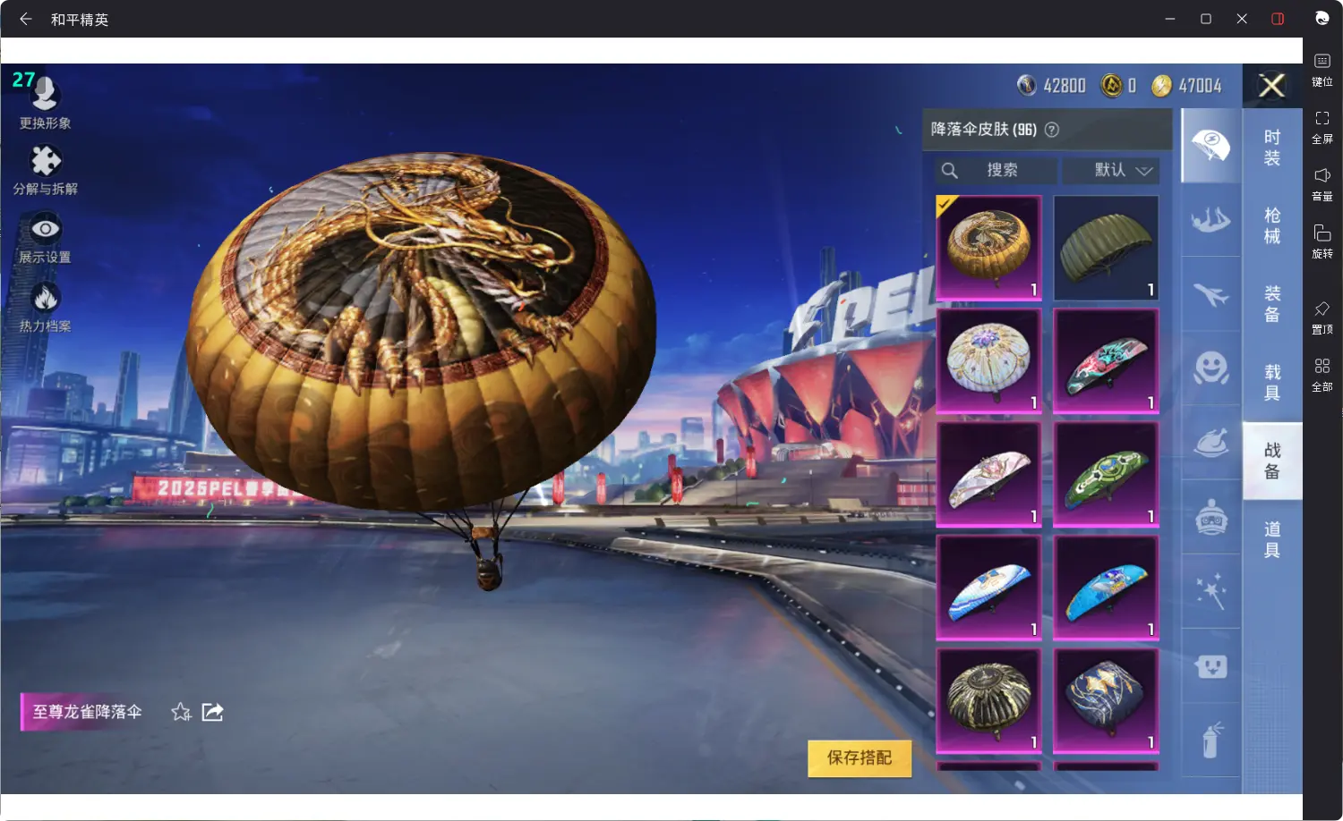1343x821 pixels.
Task: Click 旋转 rotate screen icon
Action: pos(1322,241)
